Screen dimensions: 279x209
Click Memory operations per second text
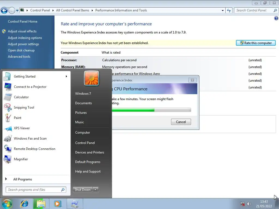(125, 67)
